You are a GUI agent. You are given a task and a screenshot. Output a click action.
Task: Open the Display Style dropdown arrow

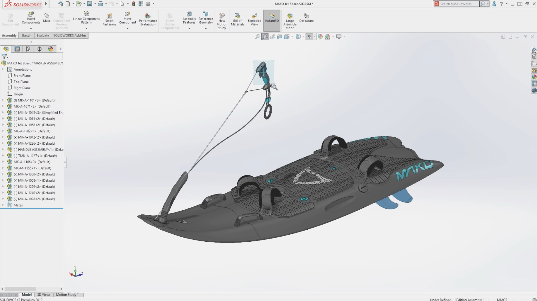[x=303, y=36]
